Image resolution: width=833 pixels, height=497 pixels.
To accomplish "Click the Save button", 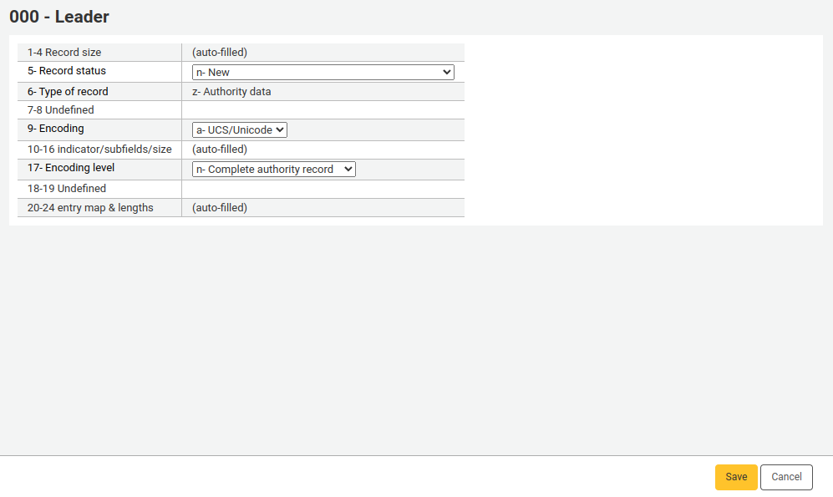I will (735, 477).
